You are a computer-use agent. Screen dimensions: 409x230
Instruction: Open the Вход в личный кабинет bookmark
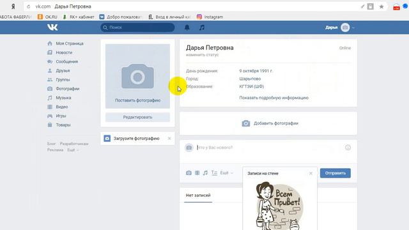(x=169, y=17)
